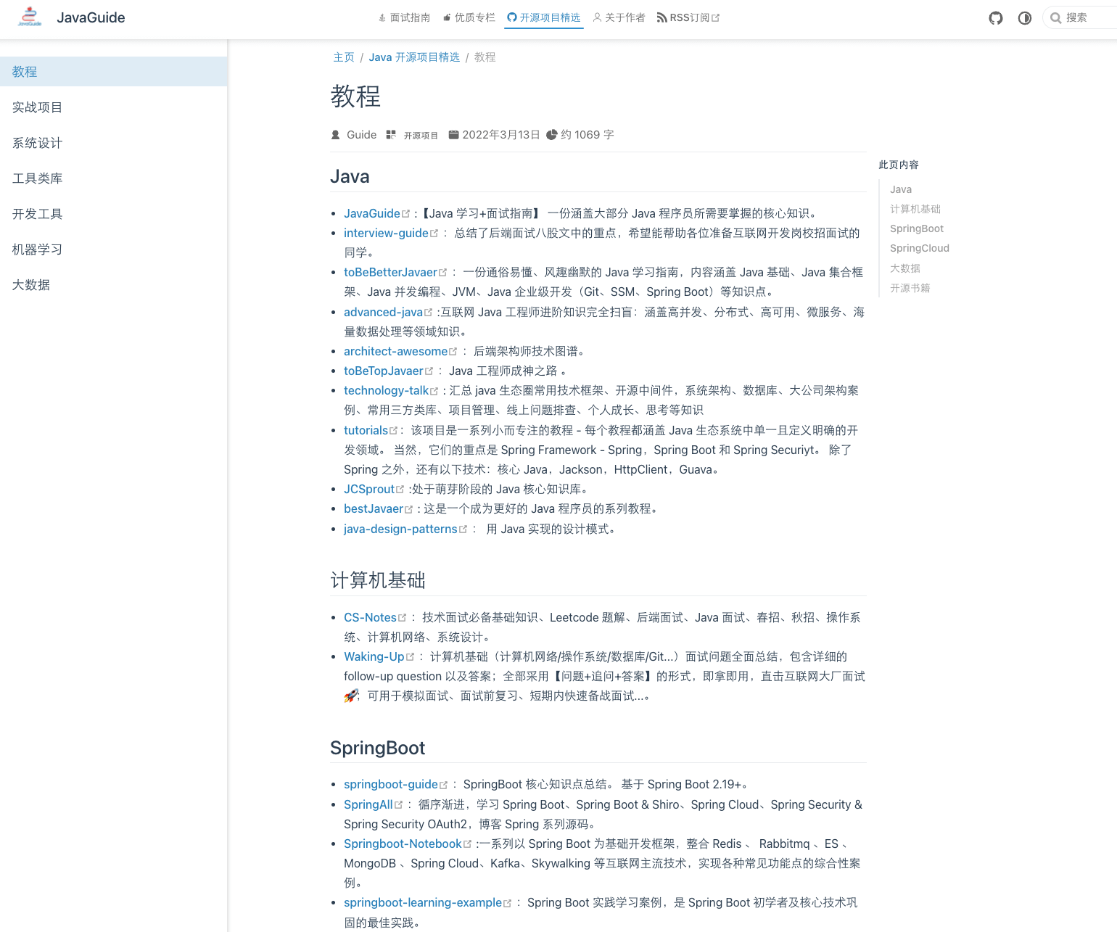Screen dimensions: 1117x932
Task: Go to 主页 breadcrumb
Action: pyautogui.click(x=344, y=57)
